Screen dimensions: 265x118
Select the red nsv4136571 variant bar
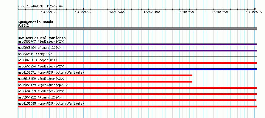105,75
